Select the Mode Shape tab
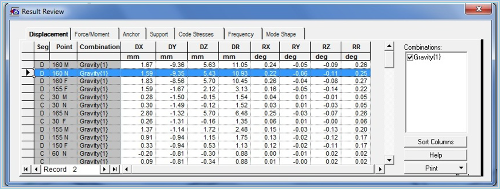The width and height of the screenshot is (500, 189). click(x=281, y=35)
